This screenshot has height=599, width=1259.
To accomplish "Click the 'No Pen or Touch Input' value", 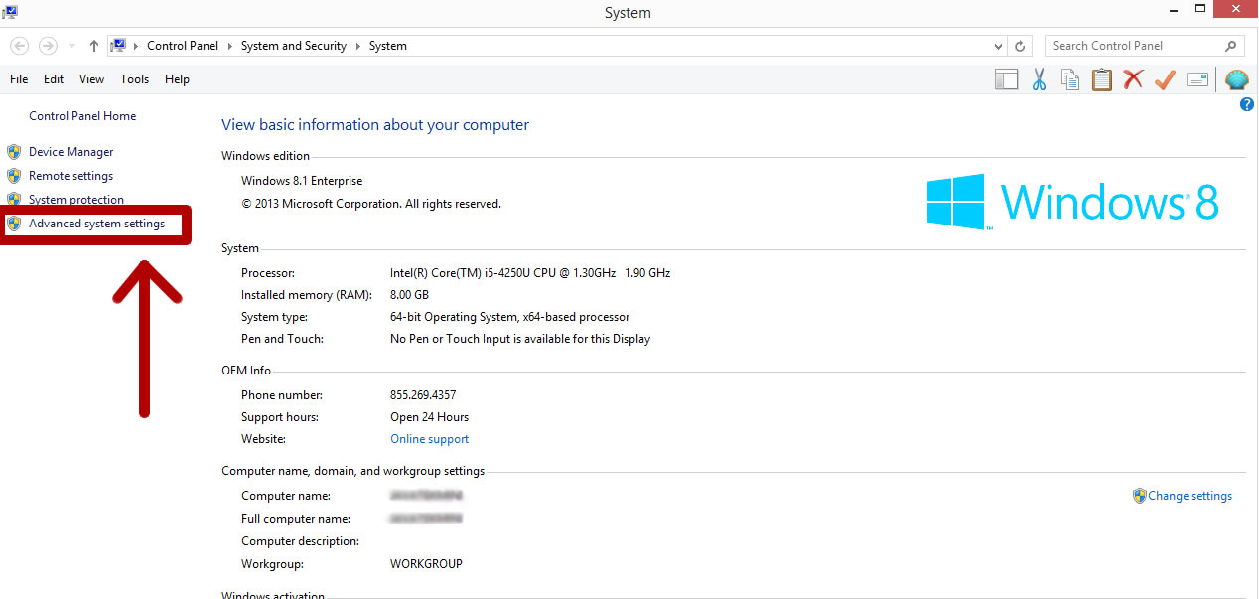I will [x=520, y=339].
